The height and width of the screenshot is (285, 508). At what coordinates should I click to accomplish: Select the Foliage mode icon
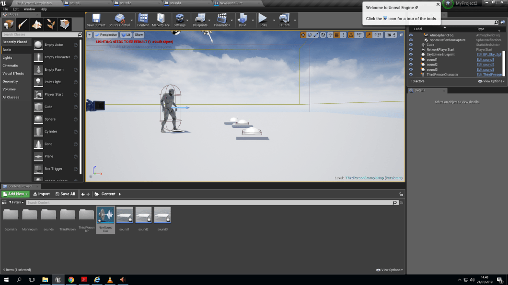pyautogui.click(x=50, y=24)
